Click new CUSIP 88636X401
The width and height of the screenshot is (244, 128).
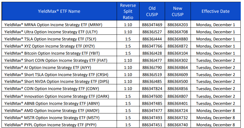178,104
